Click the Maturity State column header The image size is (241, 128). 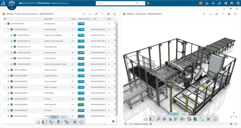tap(83, 19)
